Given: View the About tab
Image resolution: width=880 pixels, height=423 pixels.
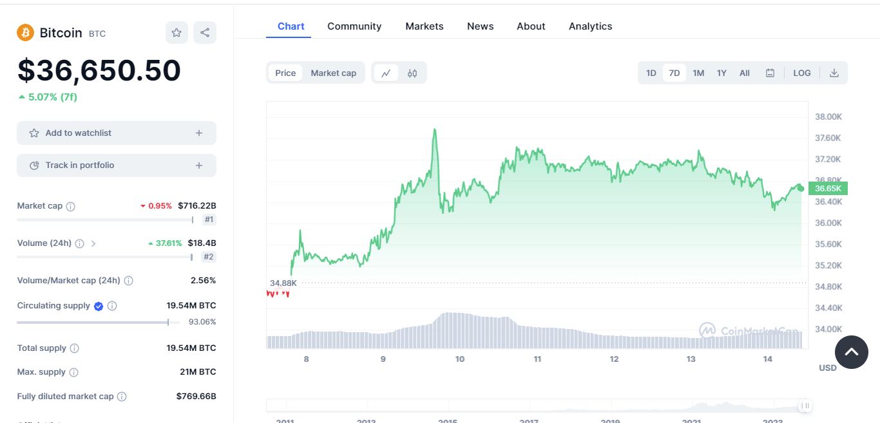Looking at the screenshot, I should pos(531,26).
